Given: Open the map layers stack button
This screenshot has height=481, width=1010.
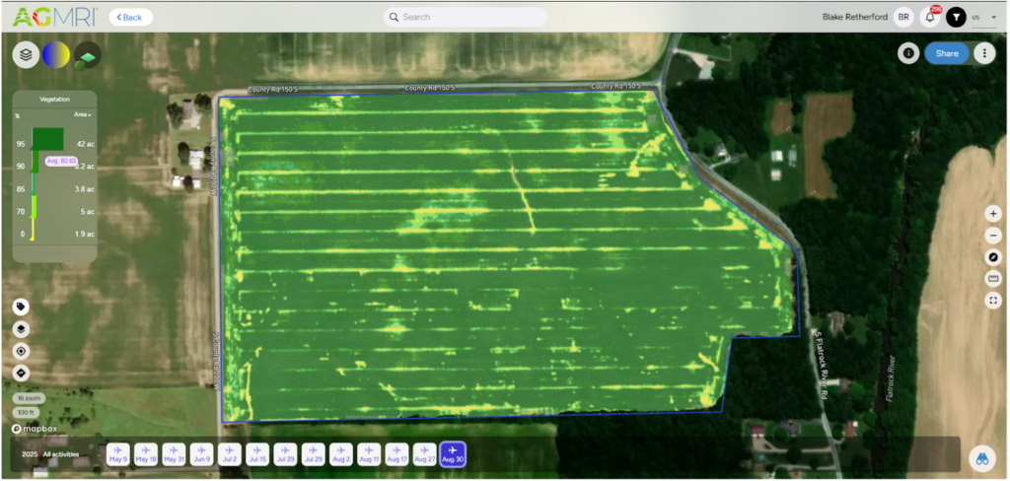Looking at the screenshot, I should 26,54.
